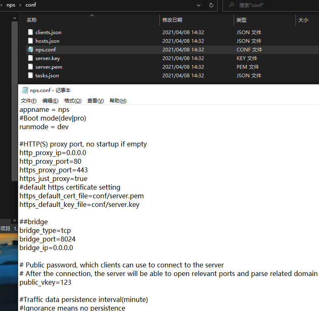Image resolution: width=319 pixels, height=311 pixels.
Task: Select the server.pem file name
Action: tap(49, 67)
